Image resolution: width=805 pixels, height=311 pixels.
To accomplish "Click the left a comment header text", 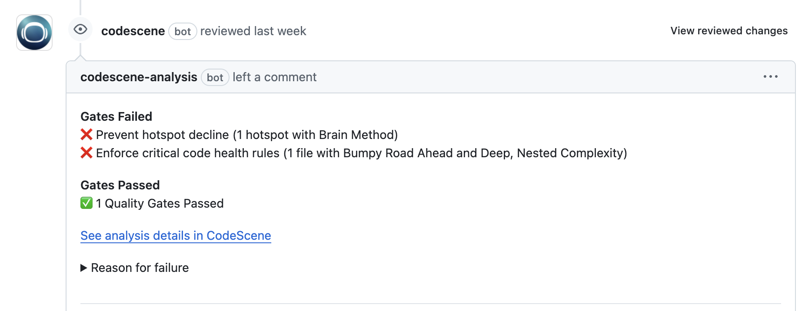I will tap(275, 77).
